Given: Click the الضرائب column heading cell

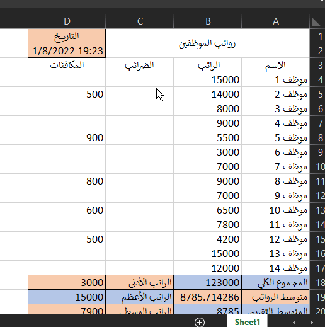Looking at the screenshot, I should [x=140, y=65].
